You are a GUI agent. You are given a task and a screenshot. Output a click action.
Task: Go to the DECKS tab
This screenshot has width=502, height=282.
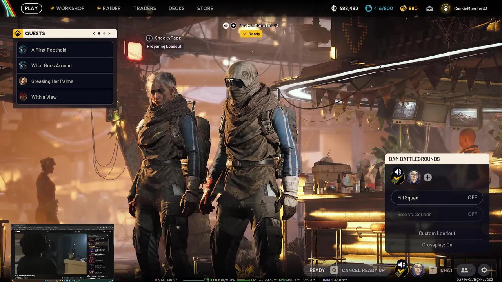coord(176,8)
